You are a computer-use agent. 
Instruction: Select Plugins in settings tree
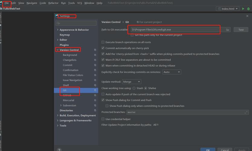[64, 45]
